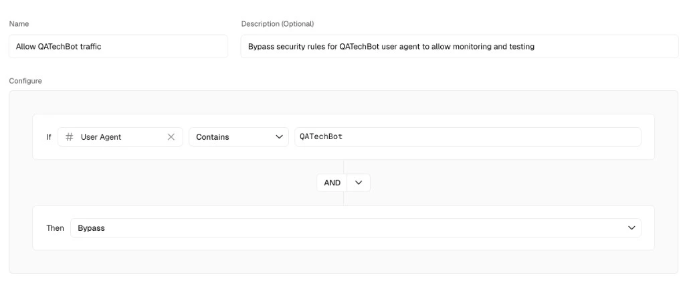Image resolution: width=685 pixels, height=285 pixels.
Task: Click the AND condition button
Action: (332, 183)
